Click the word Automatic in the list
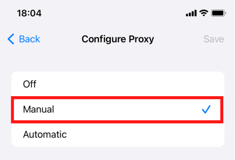This screenshot has width=235, height=160. pyautogui.click(x=45, y=134)
